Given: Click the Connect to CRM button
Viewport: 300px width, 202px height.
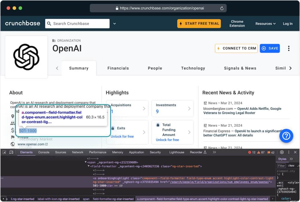Looking at the screenshot, I should 236,48.
